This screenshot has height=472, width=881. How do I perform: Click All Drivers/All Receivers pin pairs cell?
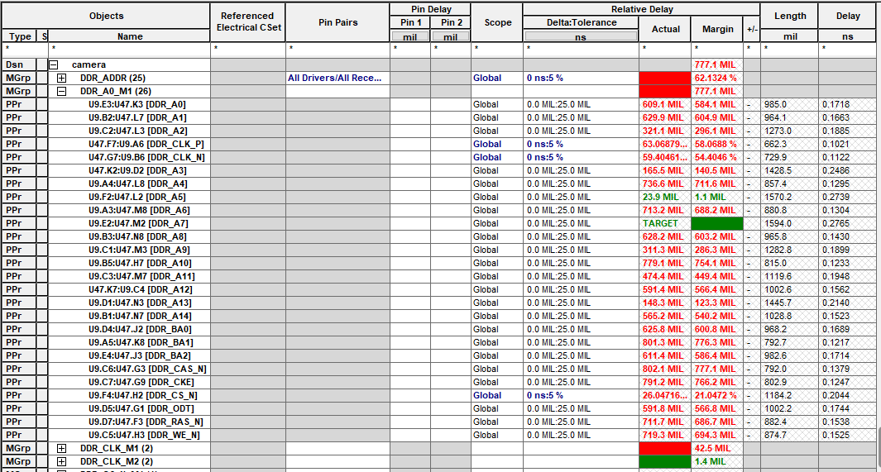338,78
